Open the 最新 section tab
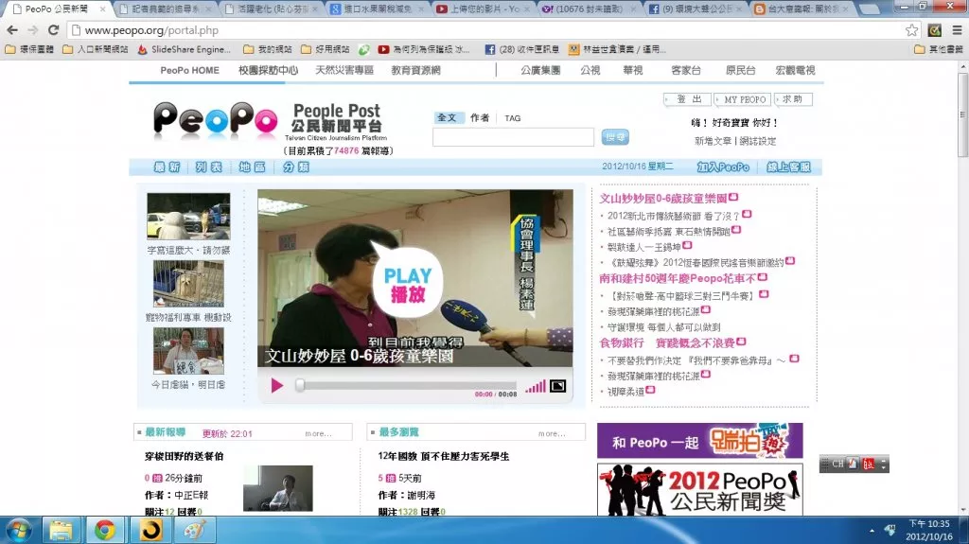 point(167,167)
